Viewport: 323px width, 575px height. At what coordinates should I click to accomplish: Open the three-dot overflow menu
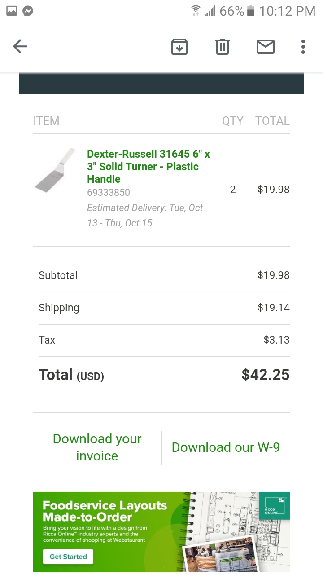[303, 47]
